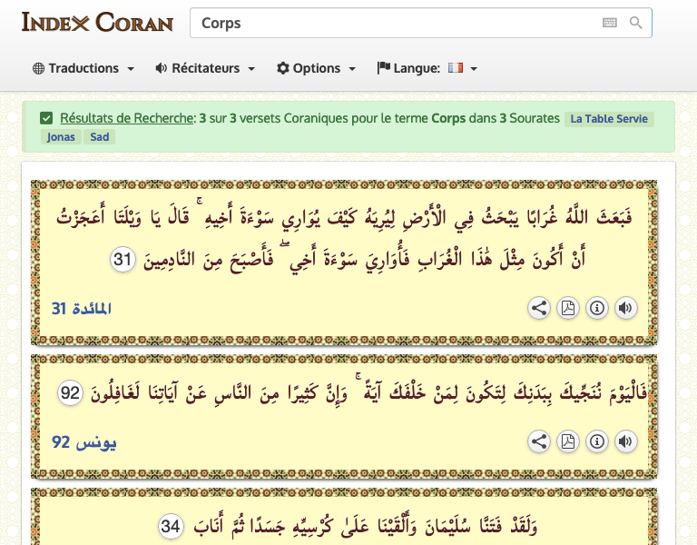Select the Jonas sourate tag
The image size is (697, 545).
click(61, 137)
